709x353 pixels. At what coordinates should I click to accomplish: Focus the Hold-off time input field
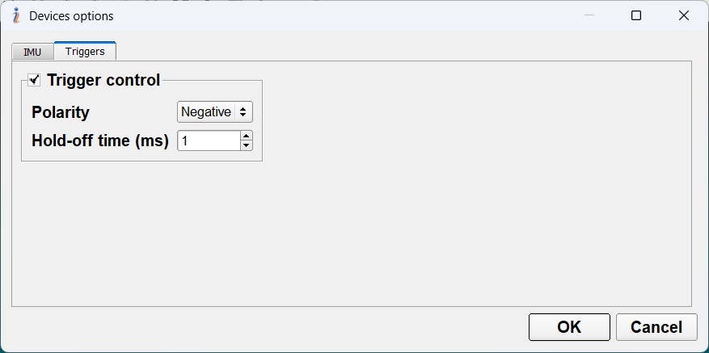coord(209,141)
